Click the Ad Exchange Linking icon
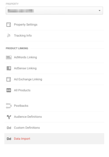This screenshot has height=157, width=109. click(x=8, y=79)
